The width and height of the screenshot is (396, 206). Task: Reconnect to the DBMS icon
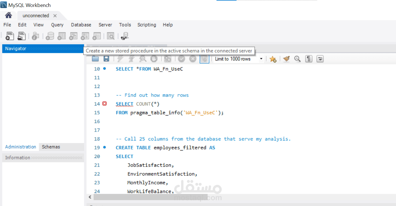125,36
